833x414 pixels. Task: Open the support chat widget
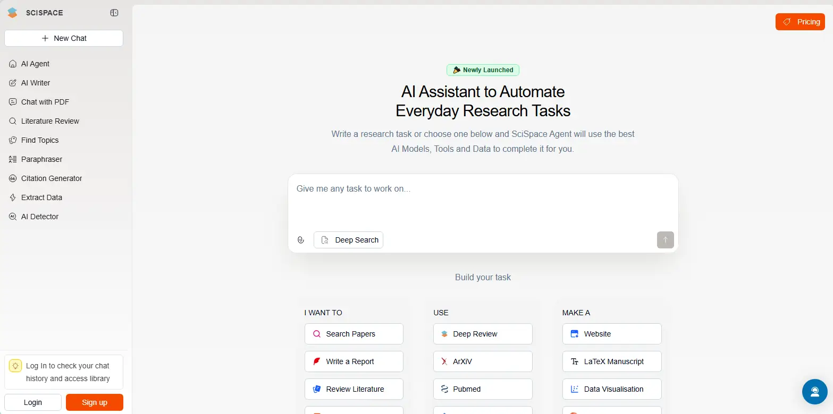pyautogui.click(x=814, y=392)
